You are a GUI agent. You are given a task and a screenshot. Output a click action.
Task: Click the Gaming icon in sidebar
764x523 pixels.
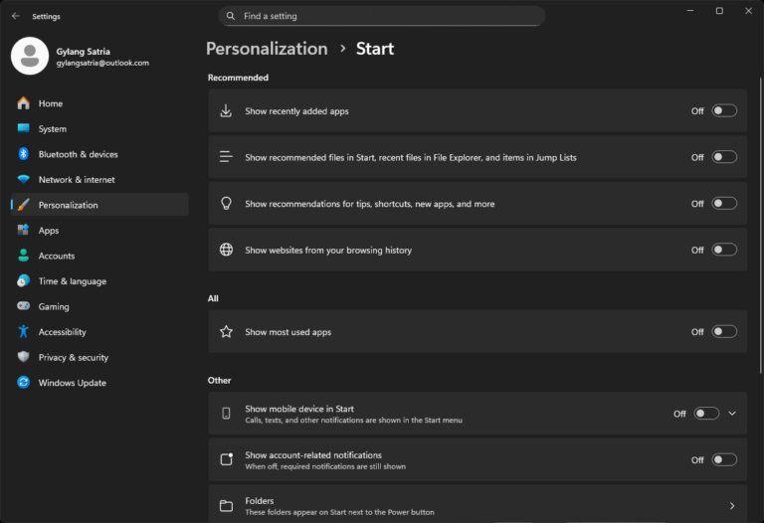[x=23, y=307]
